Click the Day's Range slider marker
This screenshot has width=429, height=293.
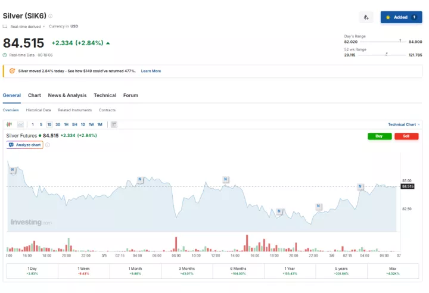[399, 42]
